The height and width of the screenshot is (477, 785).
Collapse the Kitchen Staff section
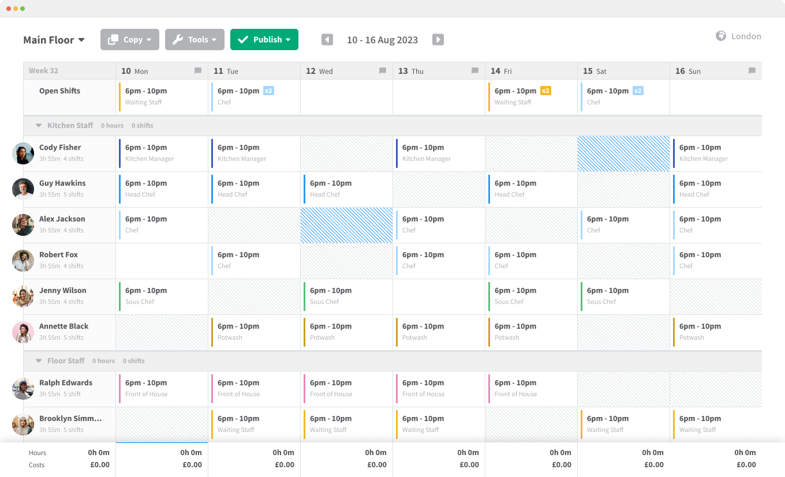pyautogui.click(x=39, y=125)
